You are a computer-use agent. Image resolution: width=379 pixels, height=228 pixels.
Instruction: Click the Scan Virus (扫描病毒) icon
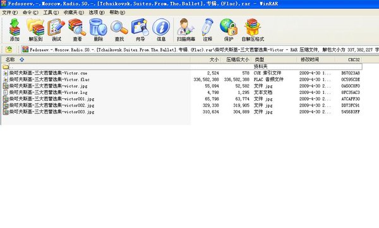[186, 30]
